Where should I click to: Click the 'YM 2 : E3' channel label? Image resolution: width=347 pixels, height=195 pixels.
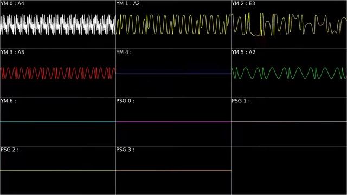point(243,4)
